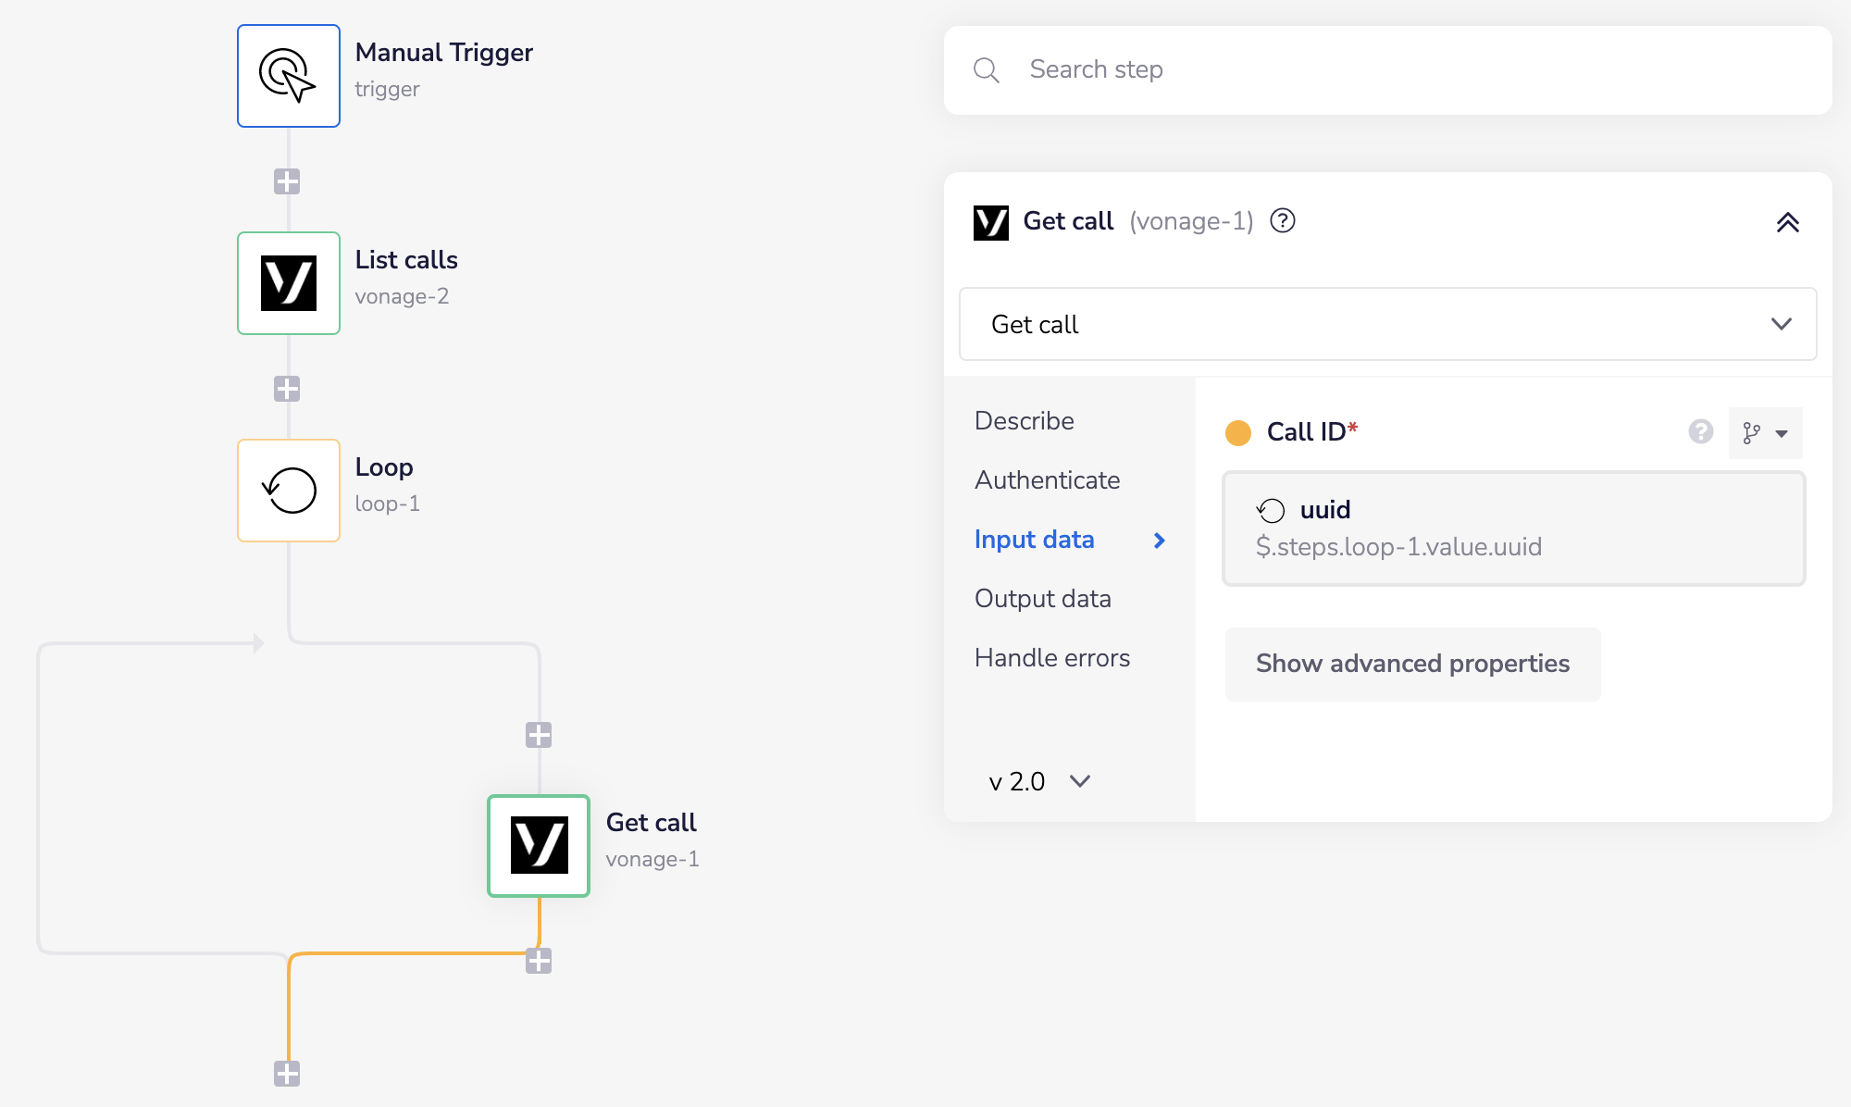Image resolution: width=1851 pixels, height=1107 pixels.
Task: Collapse the Get call properties panel
Action: (1787, 222)
